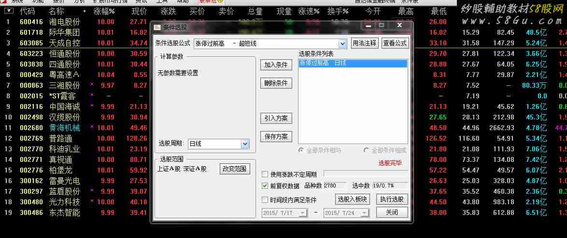Click the 条件选股 dialog title icon
The width and height of the screenshot is (567, 238).
point(156,26)
